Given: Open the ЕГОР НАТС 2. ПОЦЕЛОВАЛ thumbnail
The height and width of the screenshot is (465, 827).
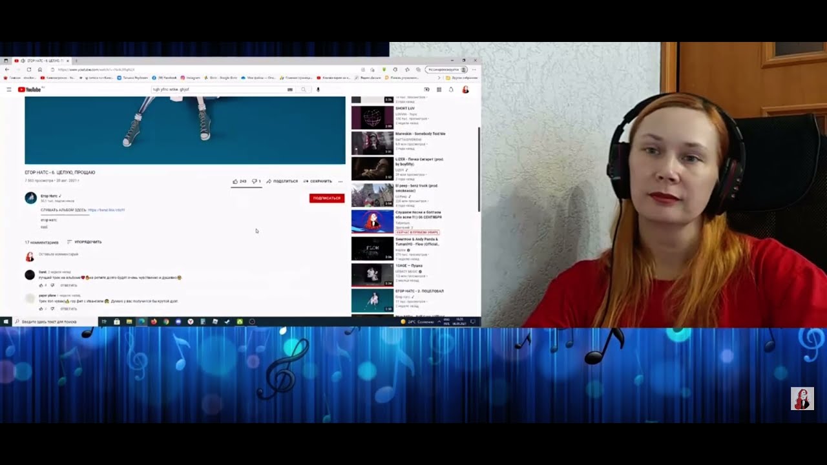Looking at the screenshot, I should pos(372,300).
